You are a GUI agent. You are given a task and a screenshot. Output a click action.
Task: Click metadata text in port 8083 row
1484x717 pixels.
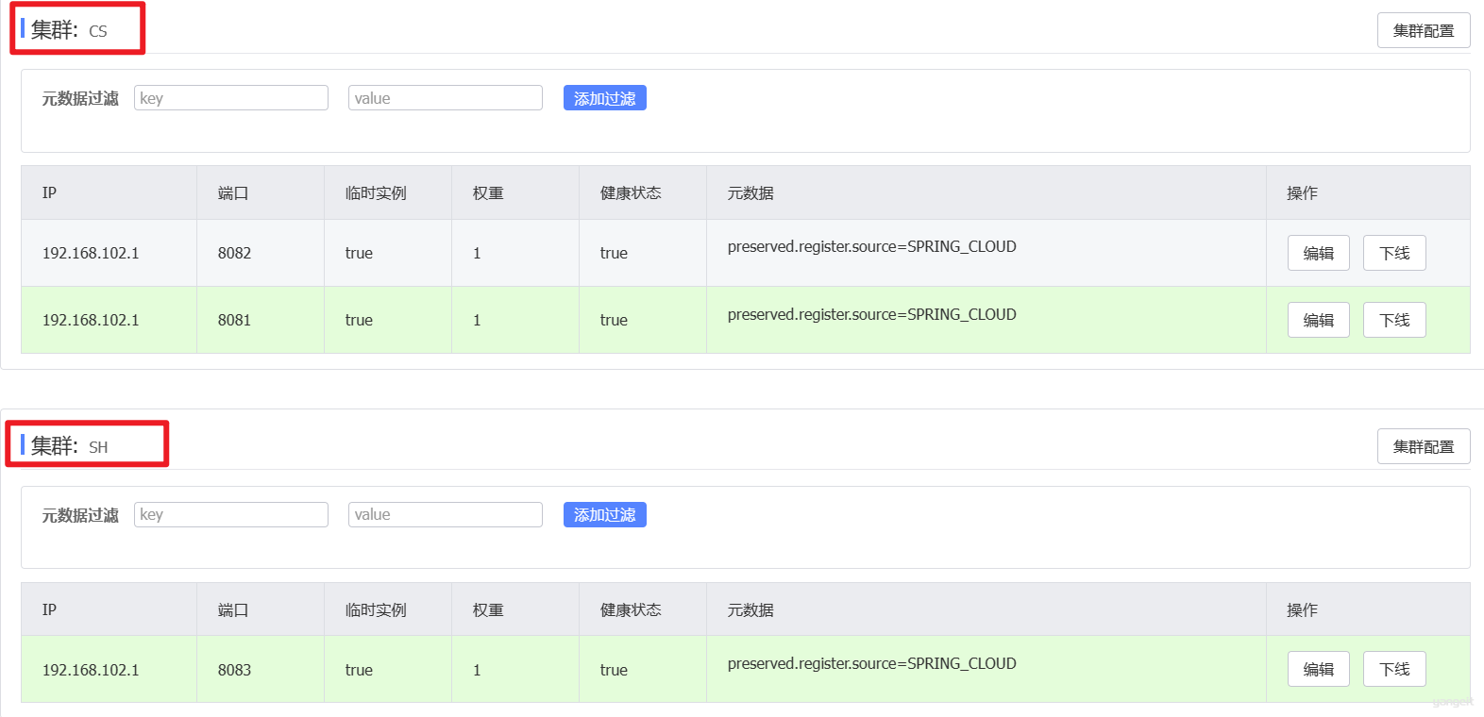coord(872,663)
